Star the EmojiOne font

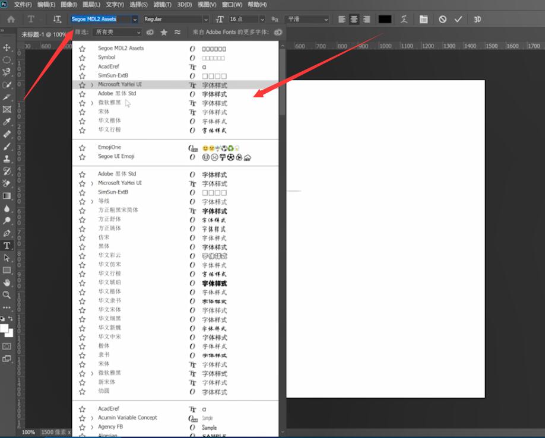click(x=82, y=148)
